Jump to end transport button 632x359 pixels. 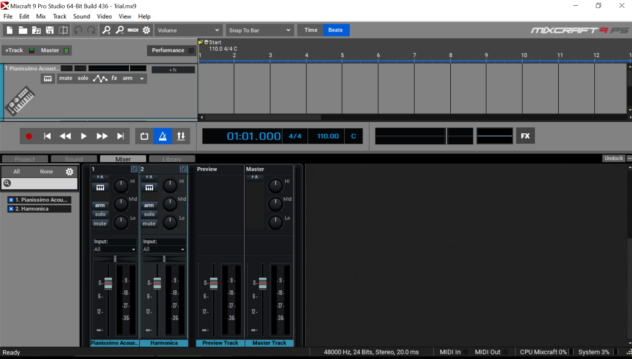[x=121, y=136]
